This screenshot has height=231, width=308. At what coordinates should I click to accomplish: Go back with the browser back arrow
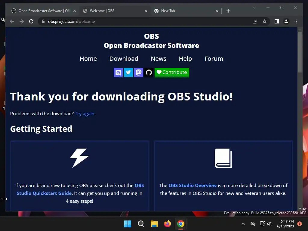(12, 21)
